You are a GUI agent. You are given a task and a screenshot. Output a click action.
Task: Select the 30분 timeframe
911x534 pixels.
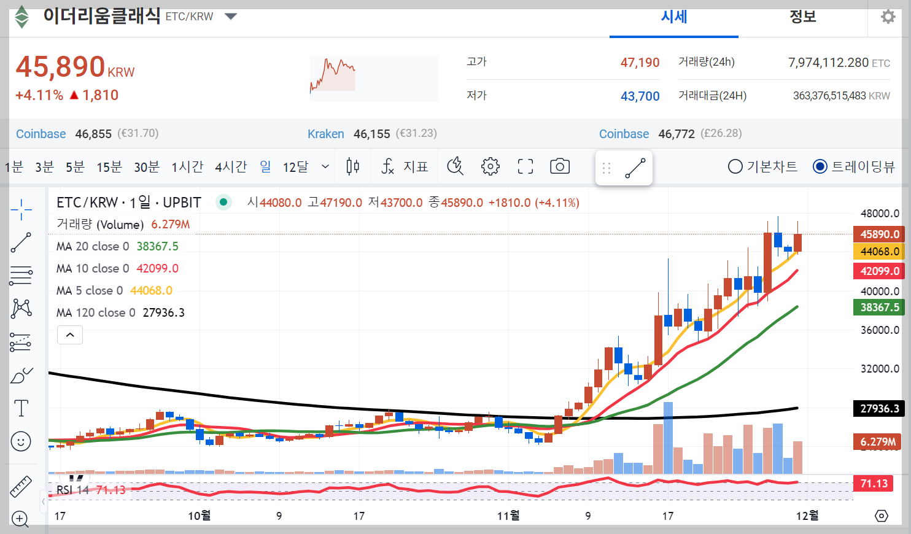tap(147, 167)
